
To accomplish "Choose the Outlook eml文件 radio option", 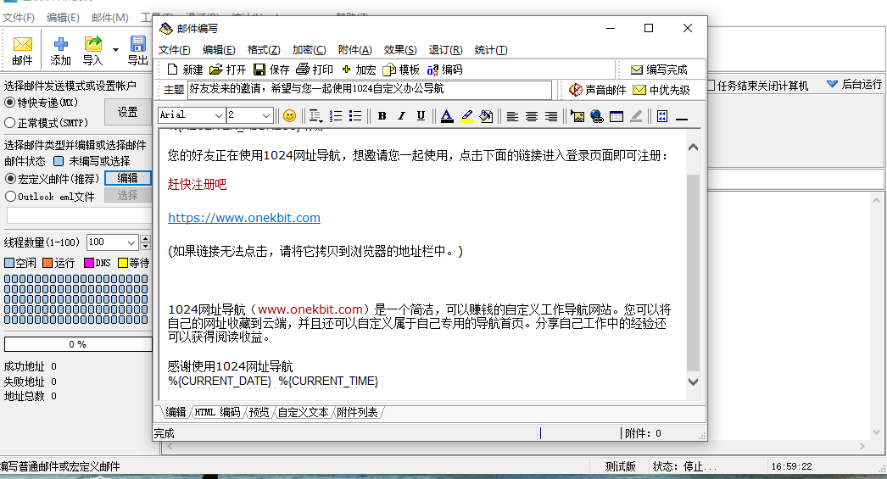I will tap(10, 196).
